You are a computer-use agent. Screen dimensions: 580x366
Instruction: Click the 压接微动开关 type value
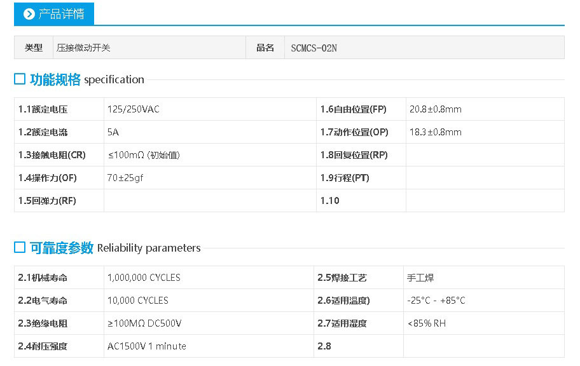coord(83,48)
